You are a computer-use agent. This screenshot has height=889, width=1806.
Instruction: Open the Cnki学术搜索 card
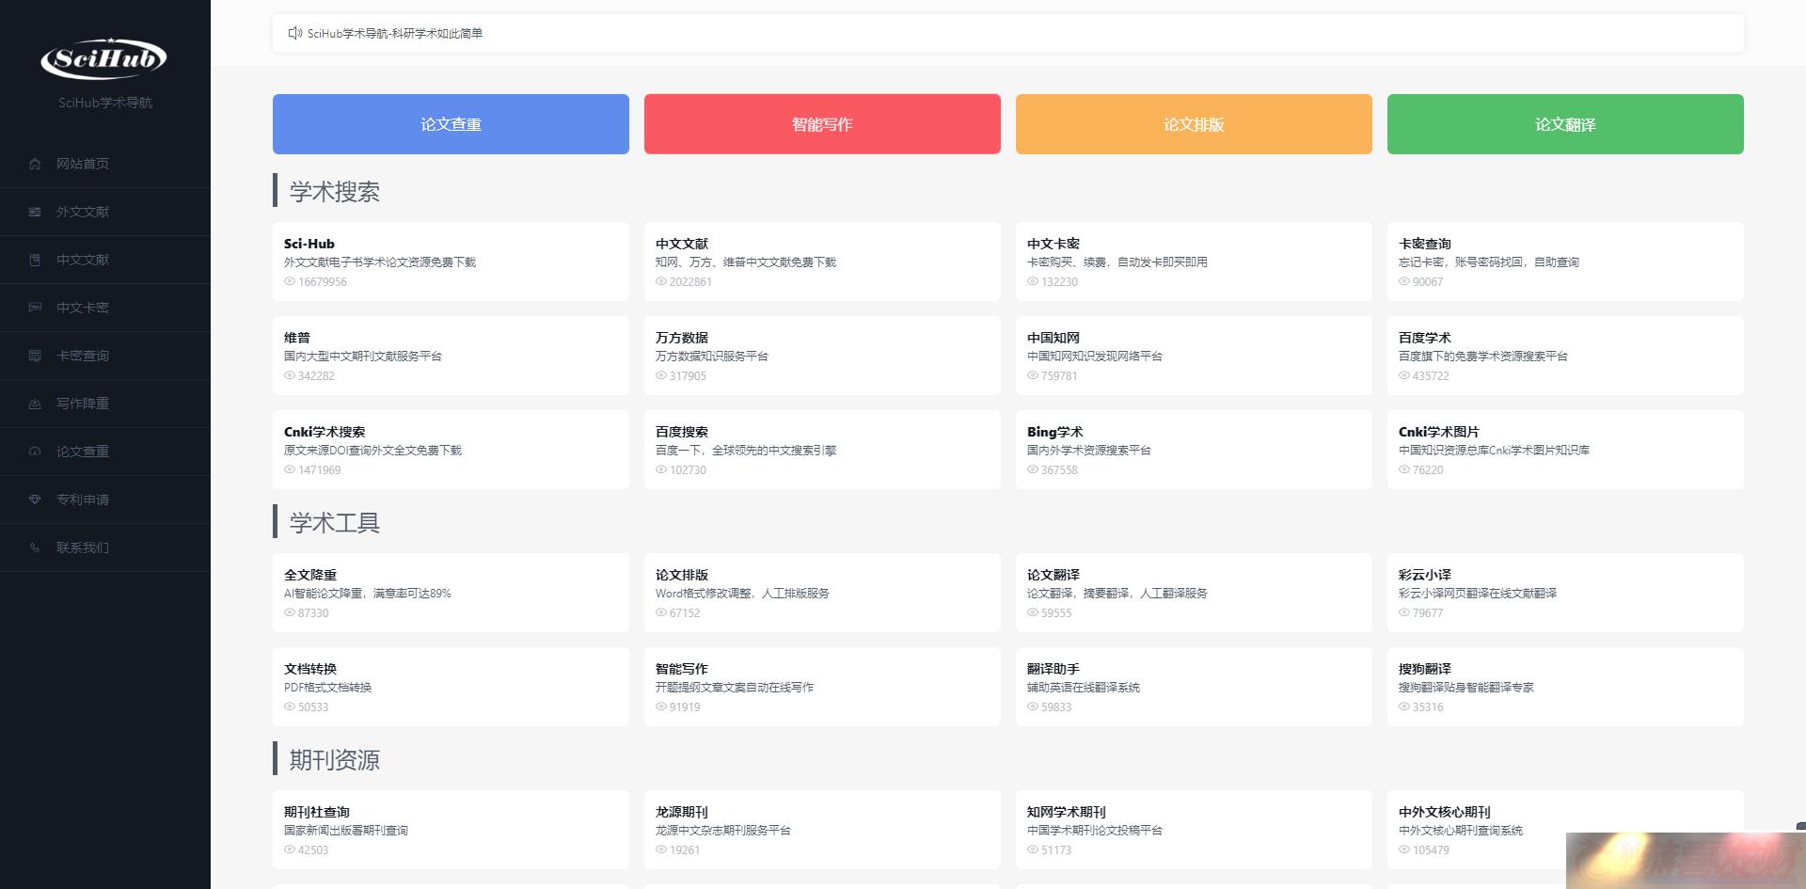(451, 450)
